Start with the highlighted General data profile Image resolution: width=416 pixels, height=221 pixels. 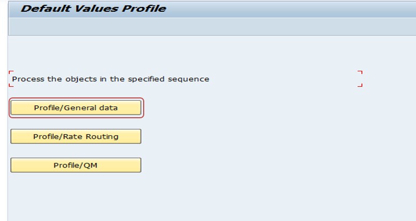[76, 108]
